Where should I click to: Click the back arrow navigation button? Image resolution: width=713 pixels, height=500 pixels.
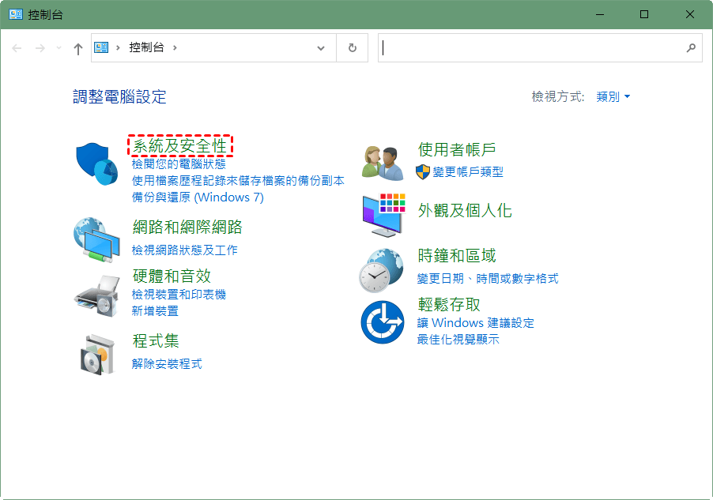point(17,47)
